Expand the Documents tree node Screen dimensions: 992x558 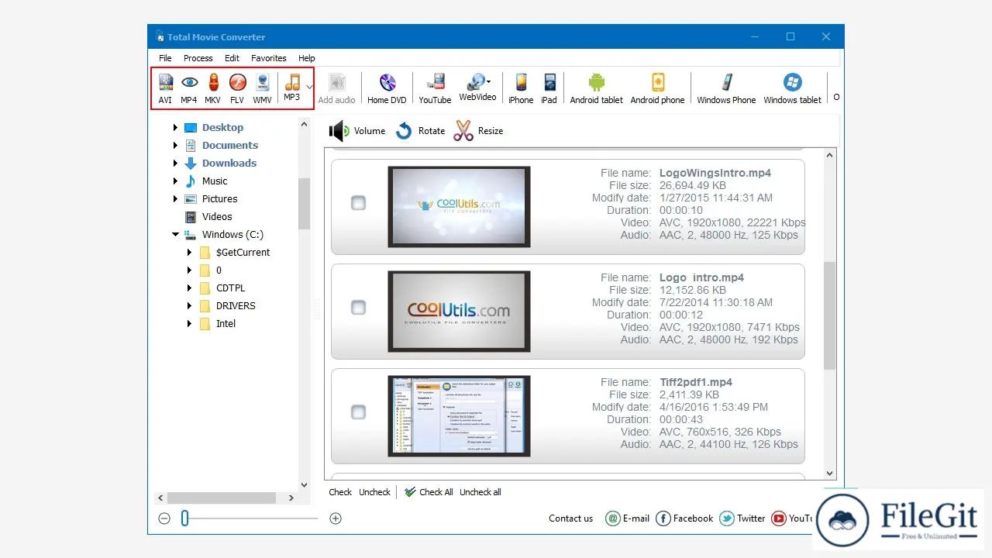click(x=175, y=145)
